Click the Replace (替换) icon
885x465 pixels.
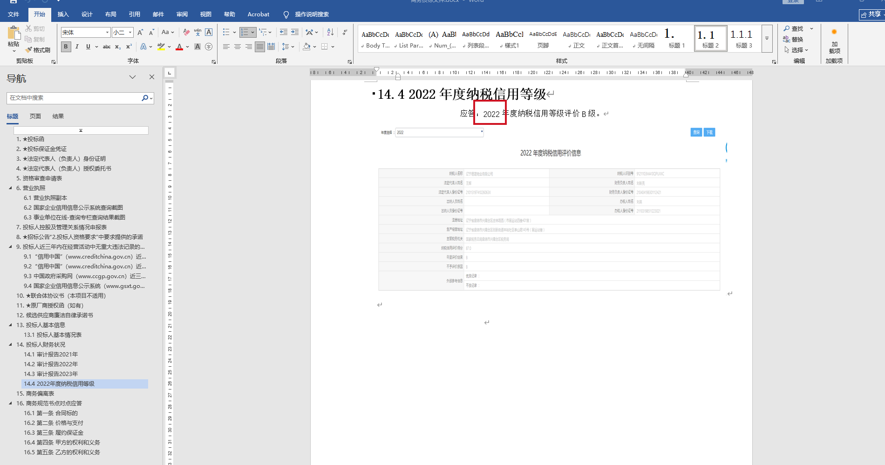pyautogui.click(x=793, y=39)
